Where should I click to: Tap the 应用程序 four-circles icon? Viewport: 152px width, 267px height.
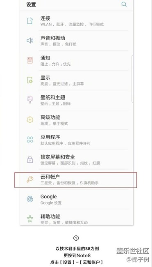click(30, 140)
